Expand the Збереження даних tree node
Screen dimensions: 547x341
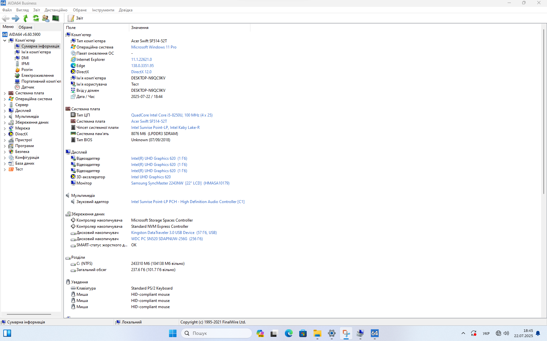click(5, 123)
